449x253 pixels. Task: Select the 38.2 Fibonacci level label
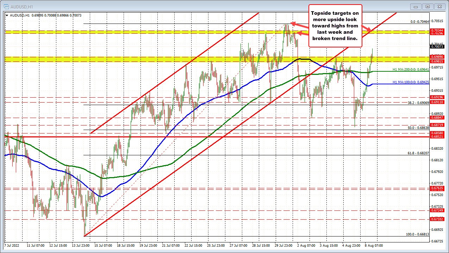[x=418, y=103]
